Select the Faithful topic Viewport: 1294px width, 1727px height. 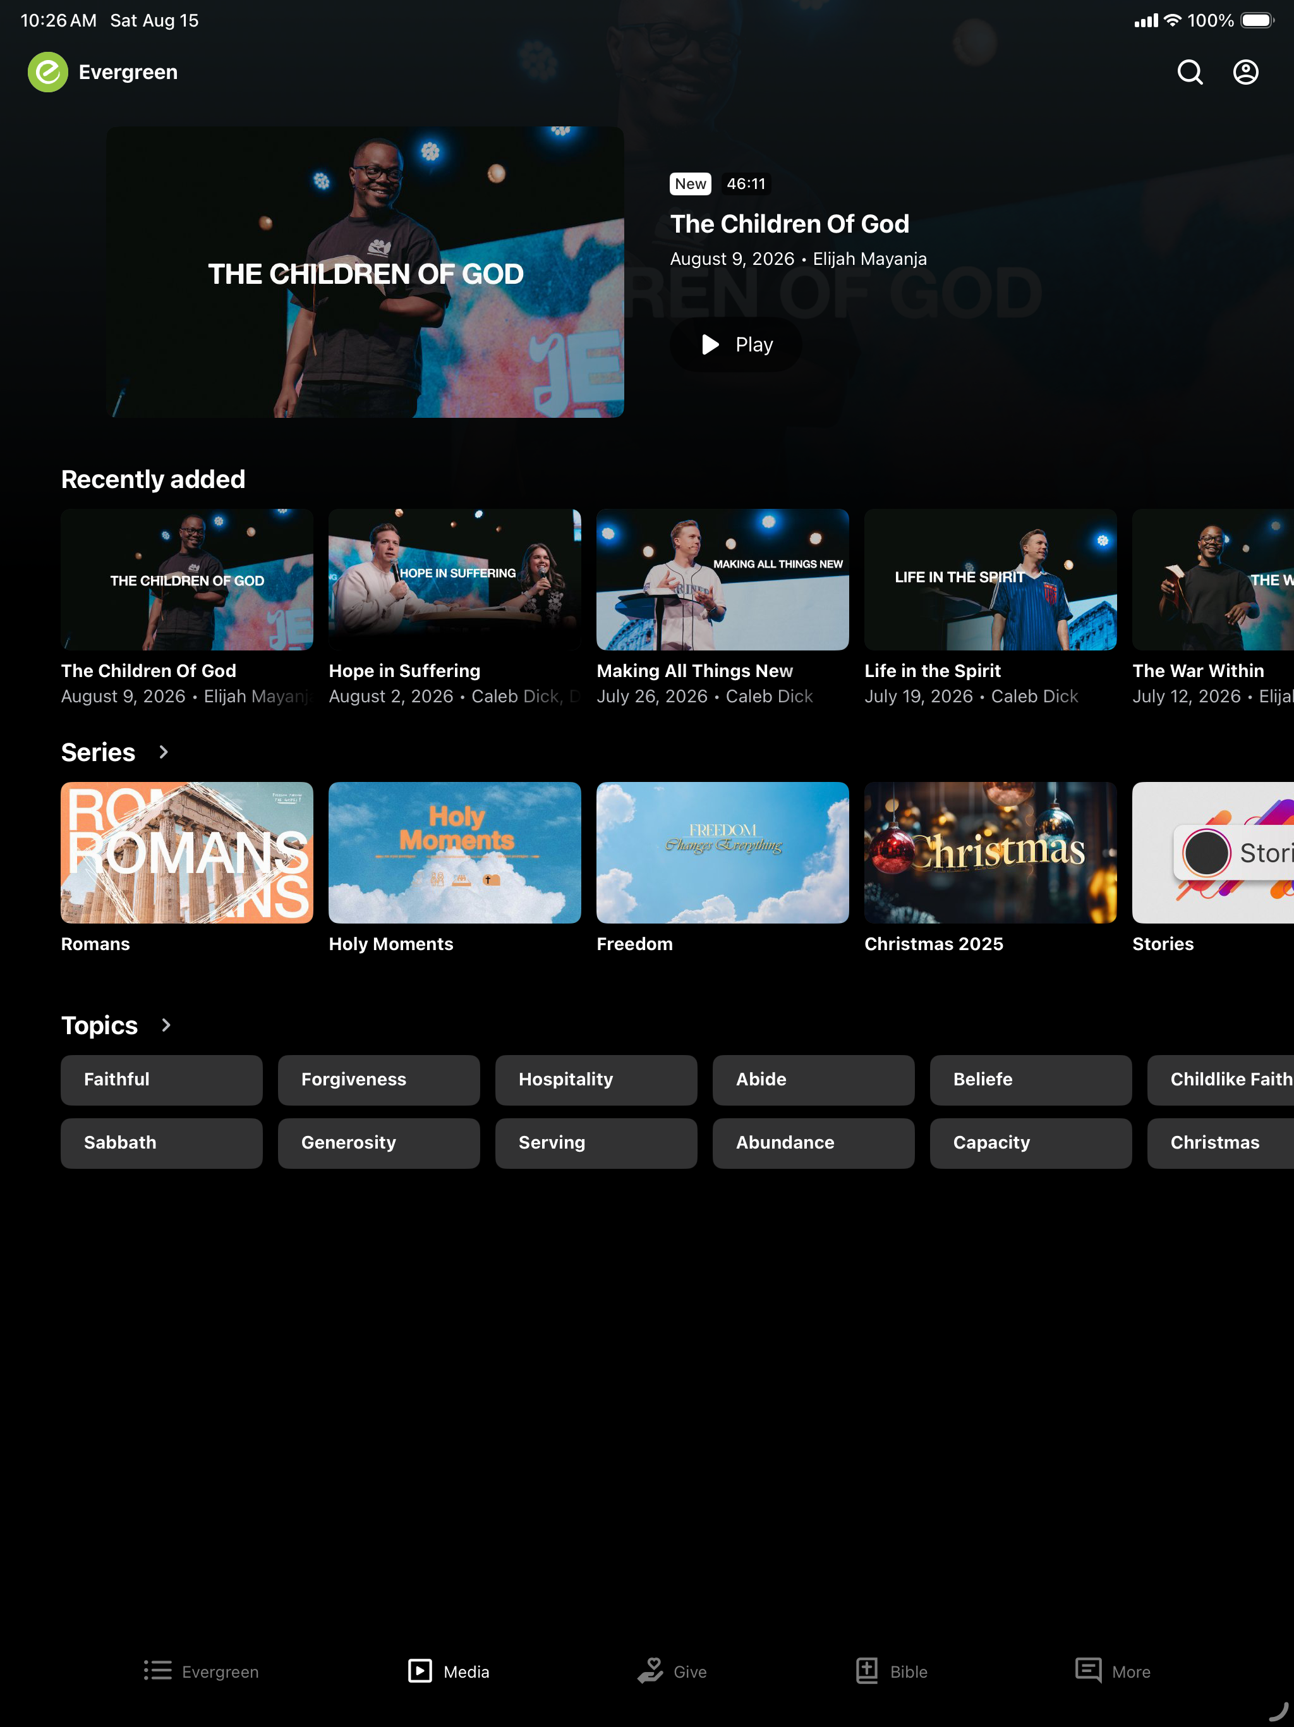point(162,1080)
